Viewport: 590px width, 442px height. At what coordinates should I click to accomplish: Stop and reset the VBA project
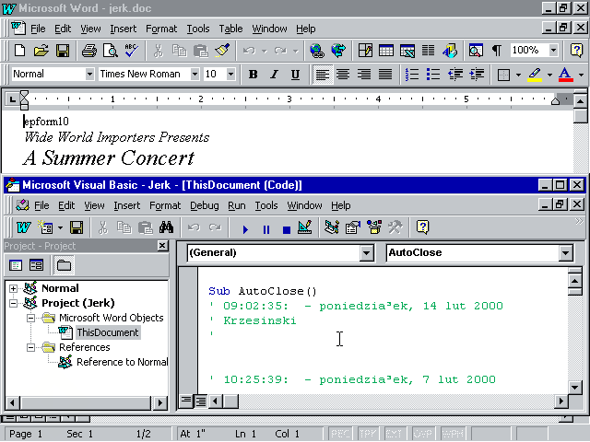coord(287,229)
